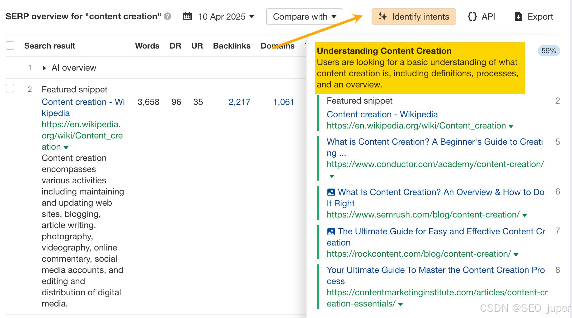
Task: Open the 10 Apr 2025 date dropdown
Action: pyautogui.click(x=226, y=16)
